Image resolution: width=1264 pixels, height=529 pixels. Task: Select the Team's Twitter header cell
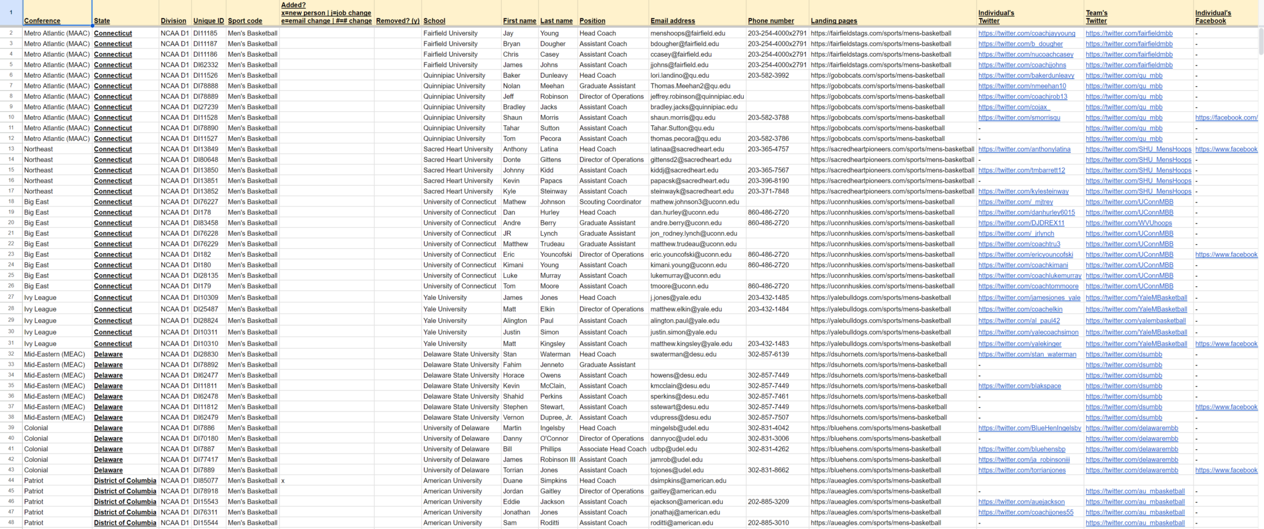(1139, 13)
